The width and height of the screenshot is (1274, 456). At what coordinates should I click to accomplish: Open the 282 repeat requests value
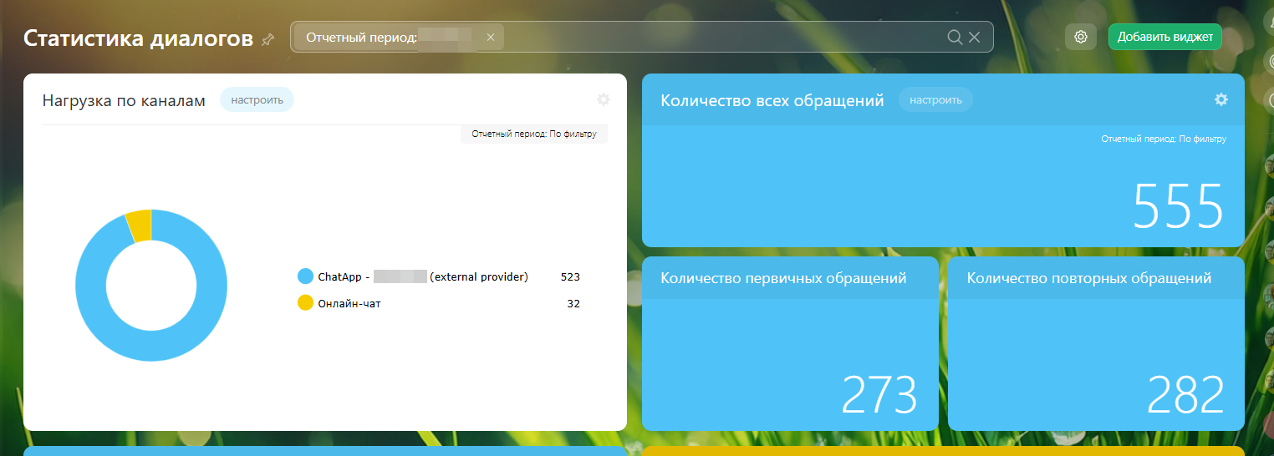pos(1185,395)
